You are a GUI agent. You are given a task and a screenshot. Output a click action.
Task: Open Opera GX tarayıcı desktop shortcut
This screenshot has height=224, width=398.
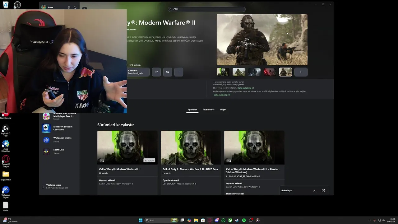(x=6, y=161)
